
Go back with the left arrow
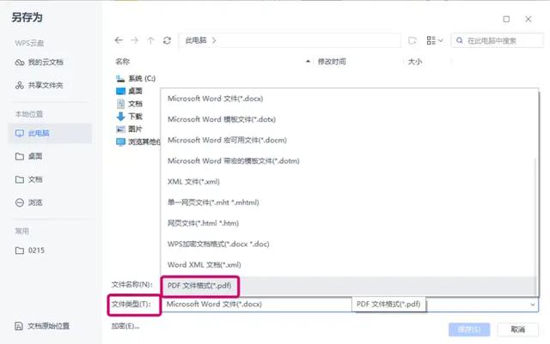pos(119,40)
